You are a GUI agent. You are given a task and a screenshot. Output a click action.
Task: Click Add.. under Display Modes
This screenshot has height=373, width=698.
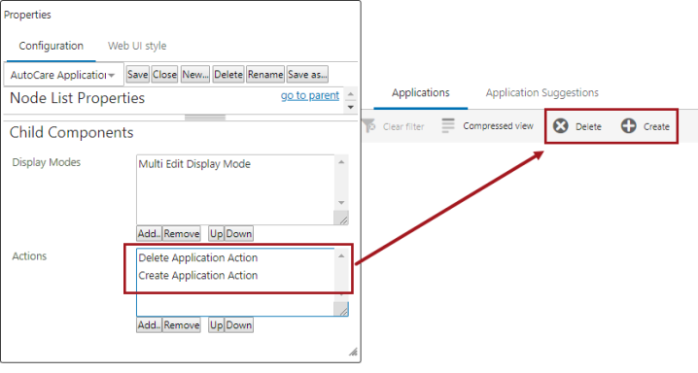149,234
